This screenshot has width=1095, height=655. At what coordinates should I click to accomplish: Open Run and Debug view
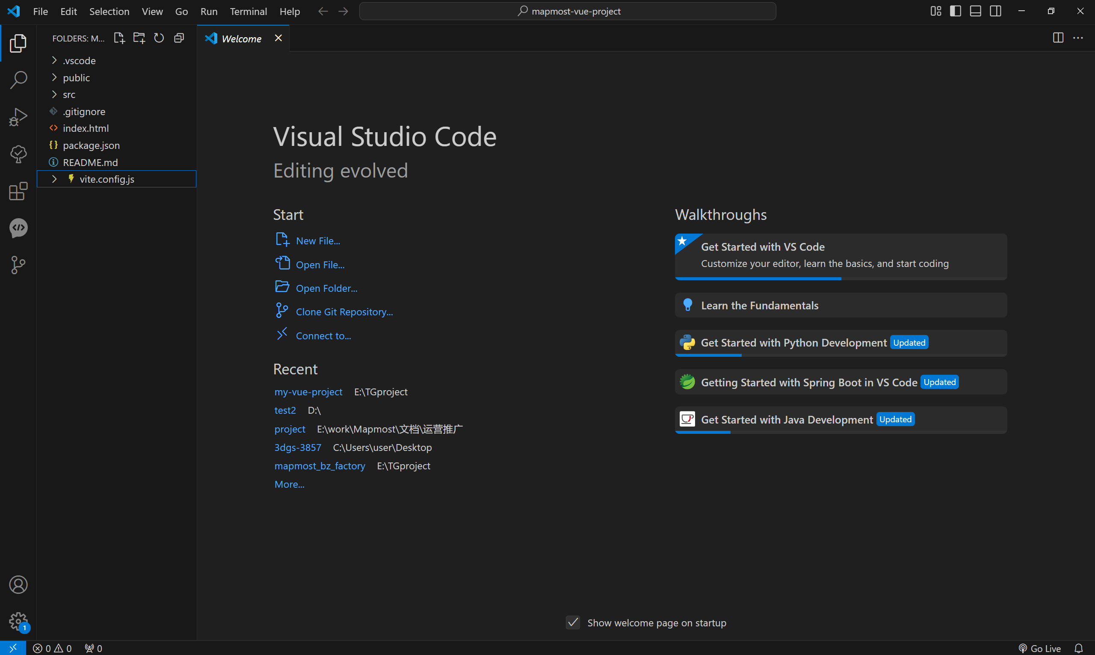tap(18, 117)
